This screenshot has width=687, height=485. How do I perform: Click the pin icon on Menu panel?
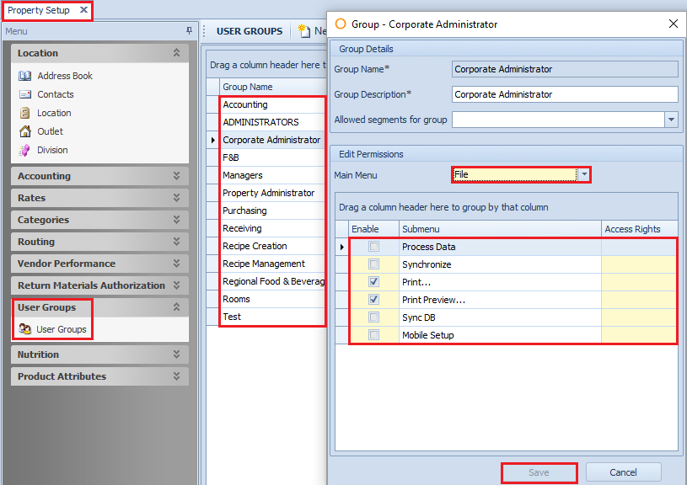click(x=190, y=31)
